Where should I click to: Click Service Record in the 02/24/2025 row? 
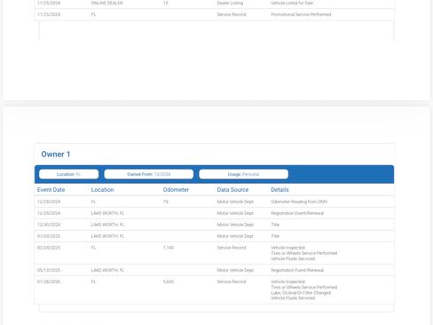(232, 248)
